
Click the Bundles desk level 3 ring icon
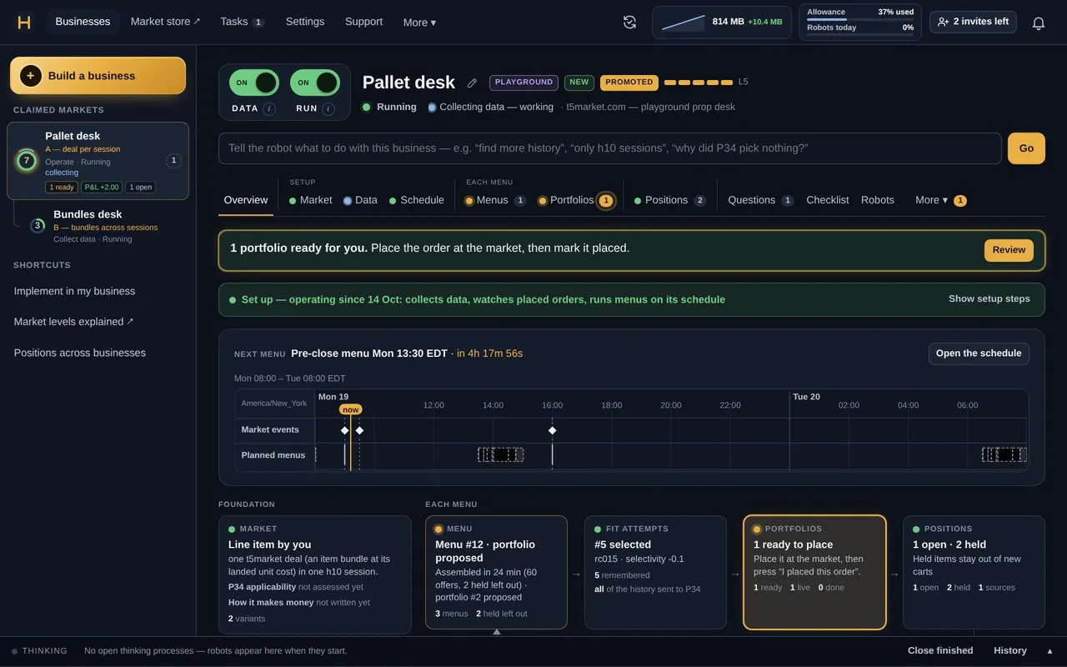[x=38, y=226]
